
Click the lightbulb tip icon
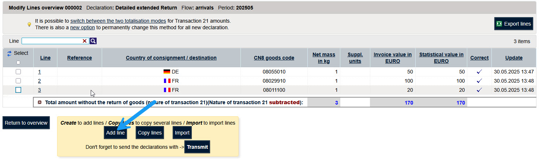29,24
